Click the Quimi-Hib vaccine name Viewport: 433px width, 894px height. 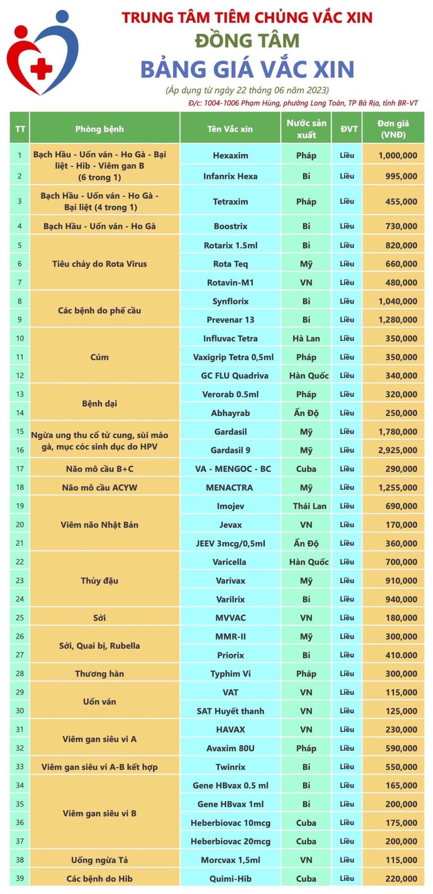point(230,879)
